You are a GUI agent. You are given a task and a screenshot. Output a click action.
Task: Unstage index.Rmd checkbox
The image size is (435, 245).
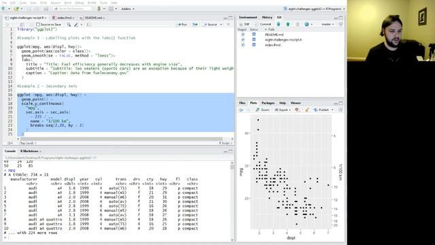(x=243, y=45)
